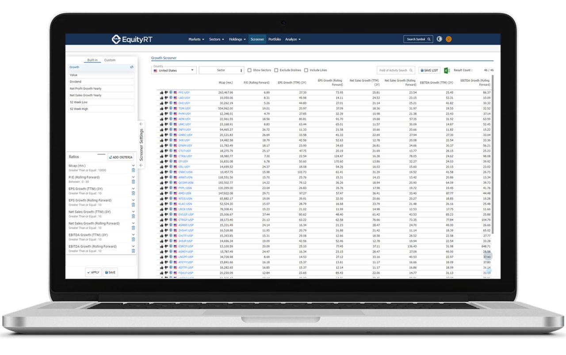
Task: Export screener results to Excel
Action: pyautogui.click(x=446, y=70)
